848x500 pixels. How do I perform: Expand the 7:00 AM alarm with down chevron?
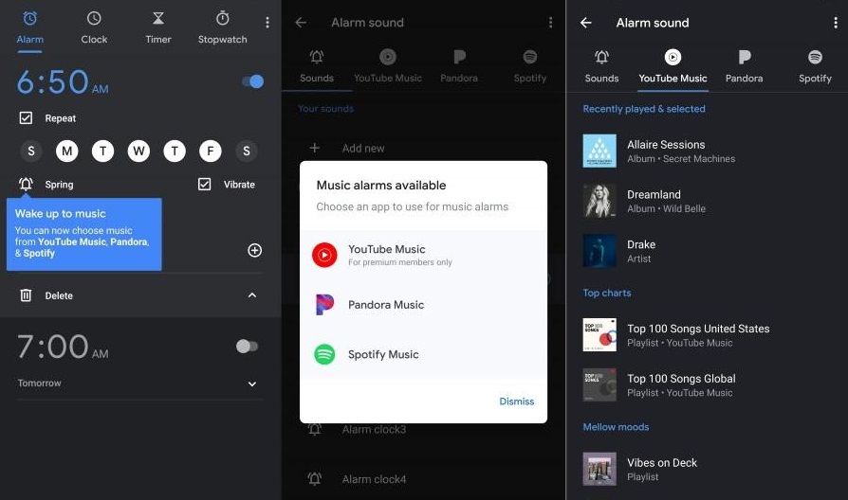[x=252, y=384]
